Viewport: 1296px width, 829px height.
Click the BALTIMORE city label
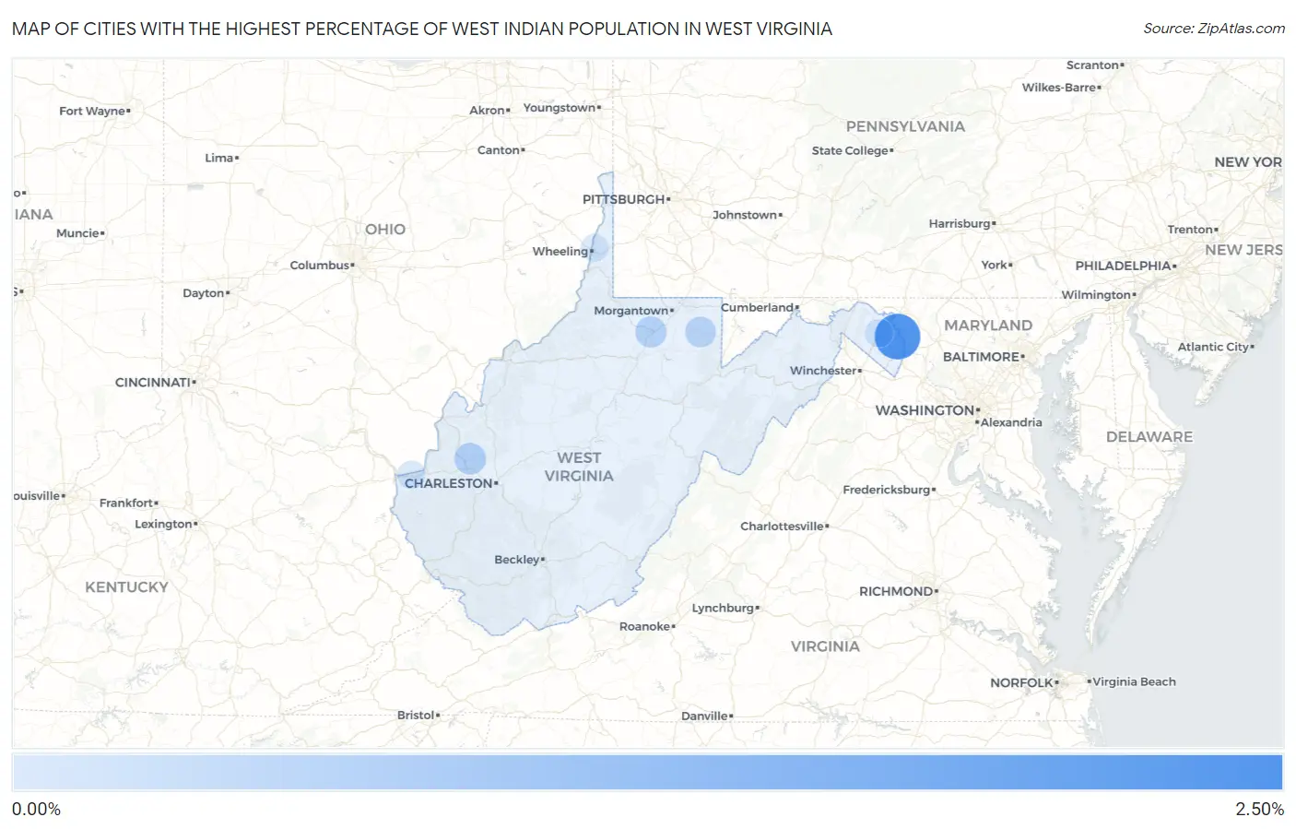[x=981, y=357]
